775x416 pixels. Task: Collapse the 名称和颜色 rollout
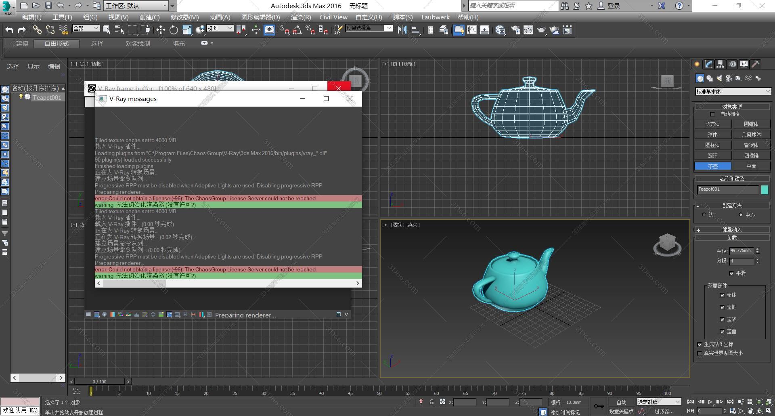(732, 179)
